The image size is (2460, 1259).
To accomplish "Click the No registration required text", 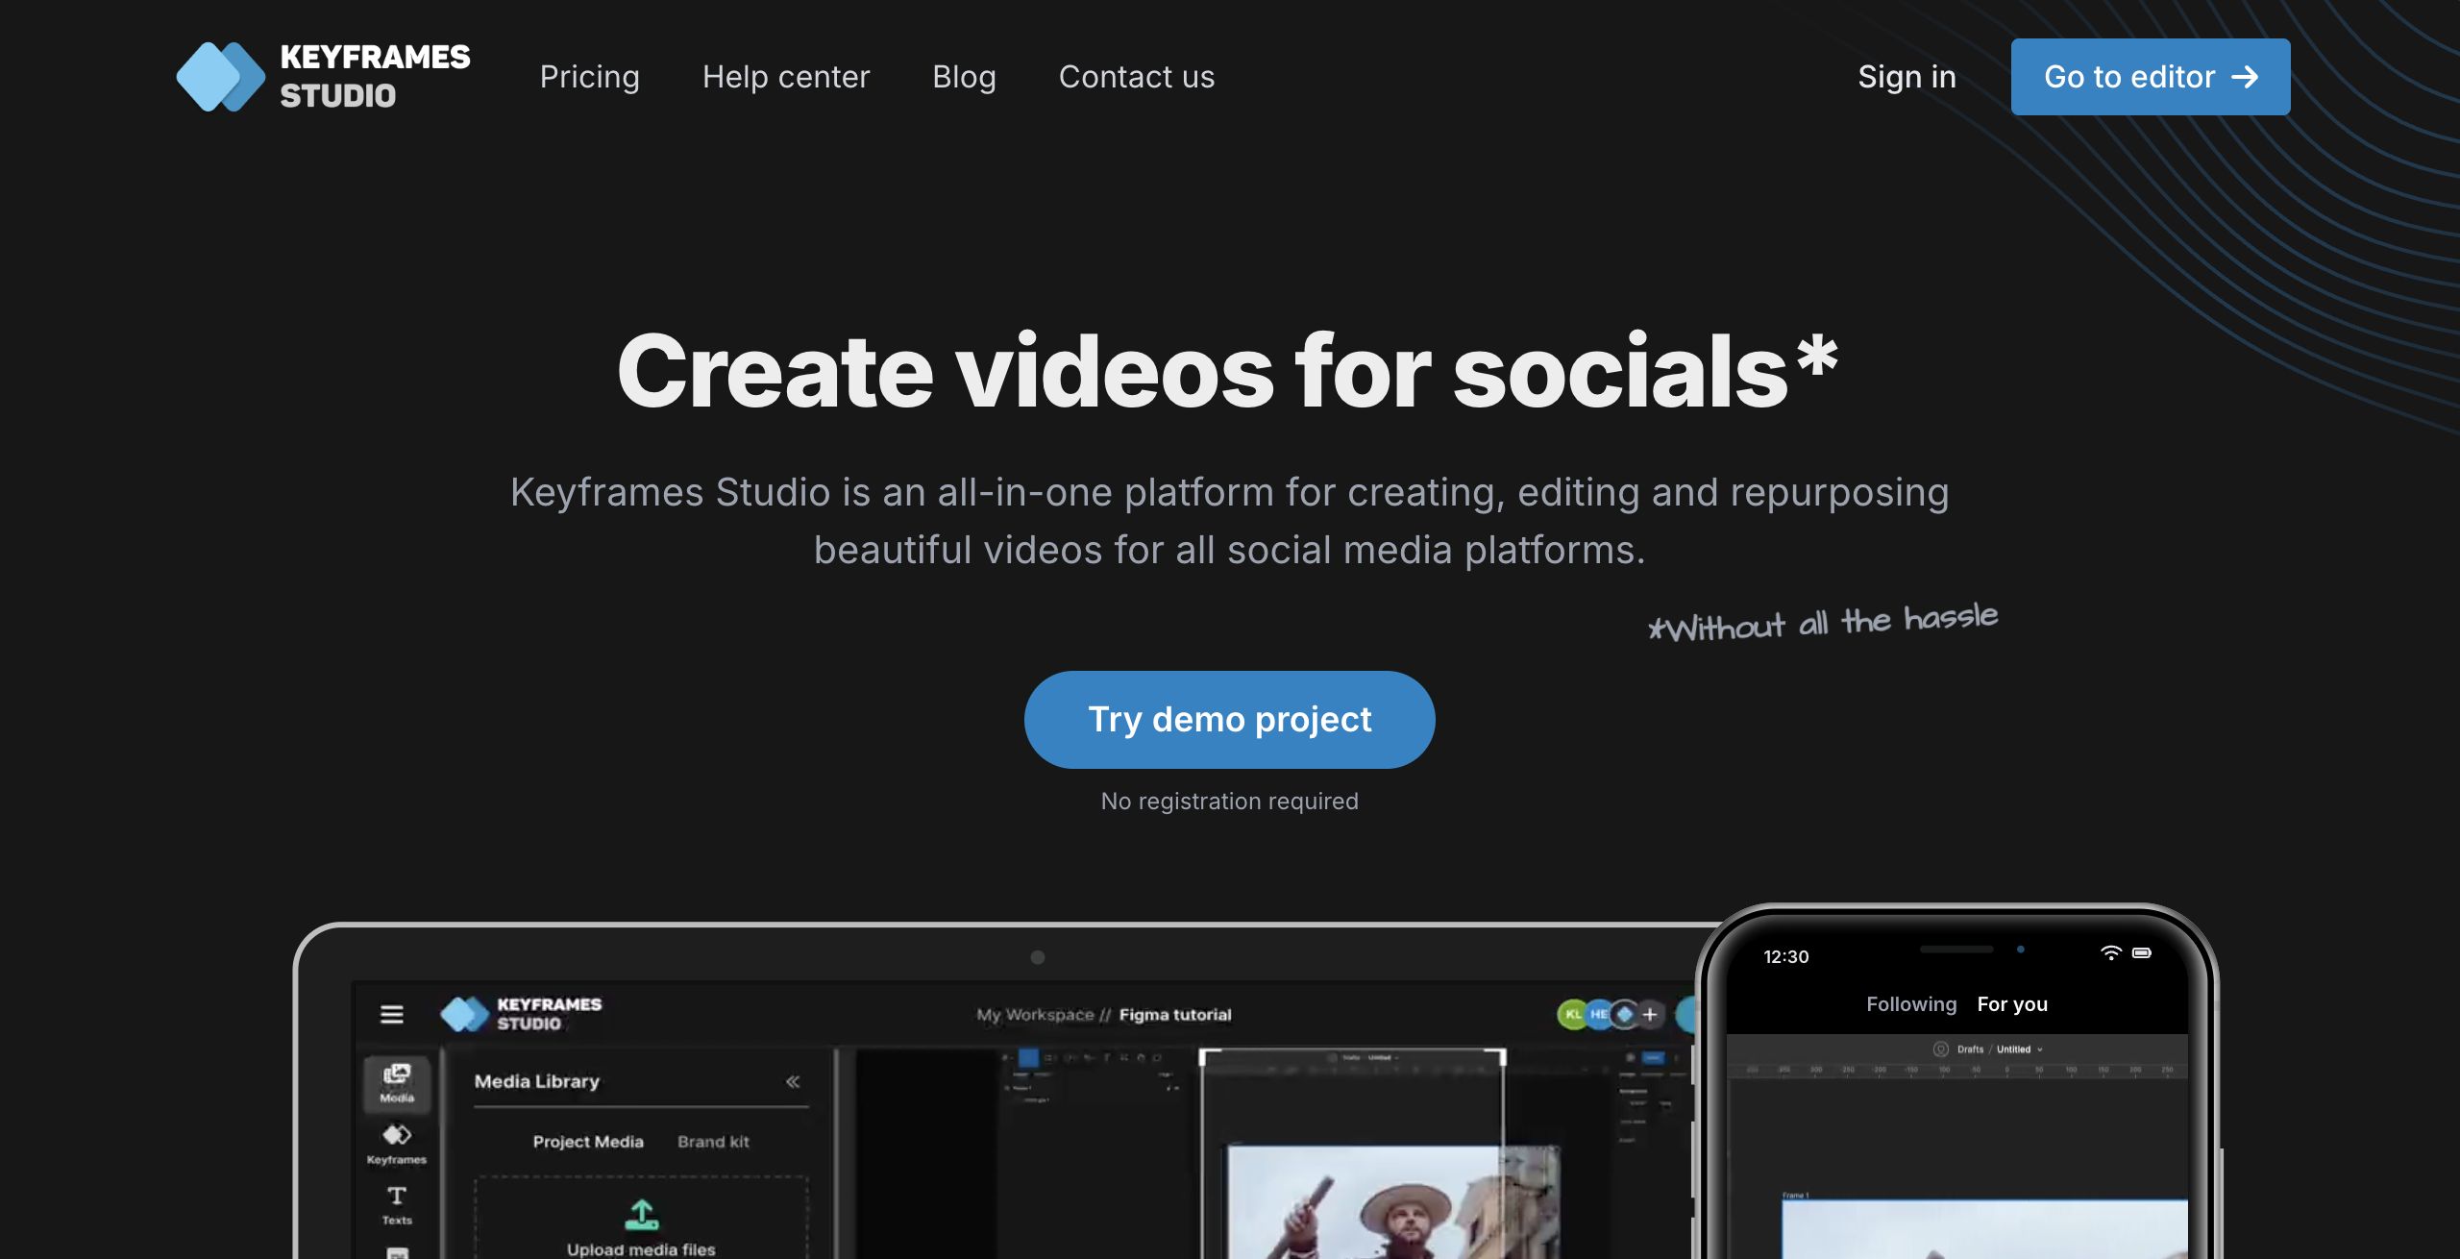I will 1229,802.
